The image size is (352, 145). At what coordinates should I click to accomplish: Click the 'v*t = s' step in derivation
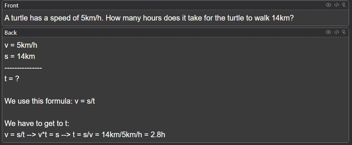(x=49, y=135)
